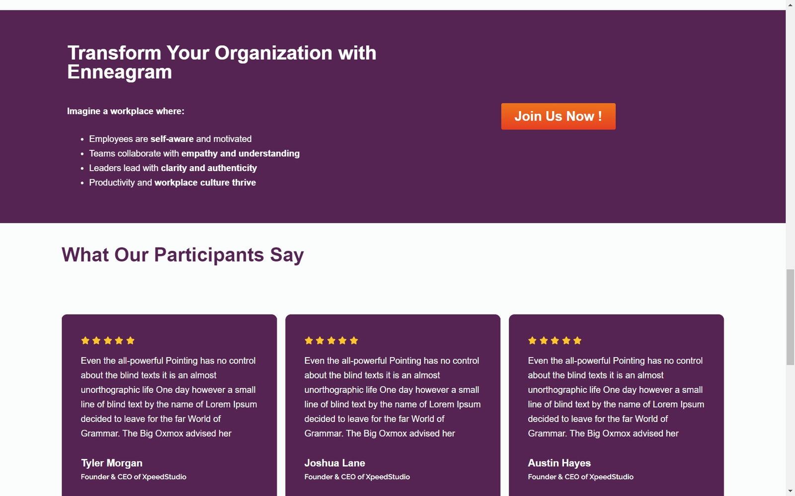The width and height of the screenshot is (795, 496).
Task: Click third star in Tyler Morgan's rating
Action: click(x=108, y=341)
